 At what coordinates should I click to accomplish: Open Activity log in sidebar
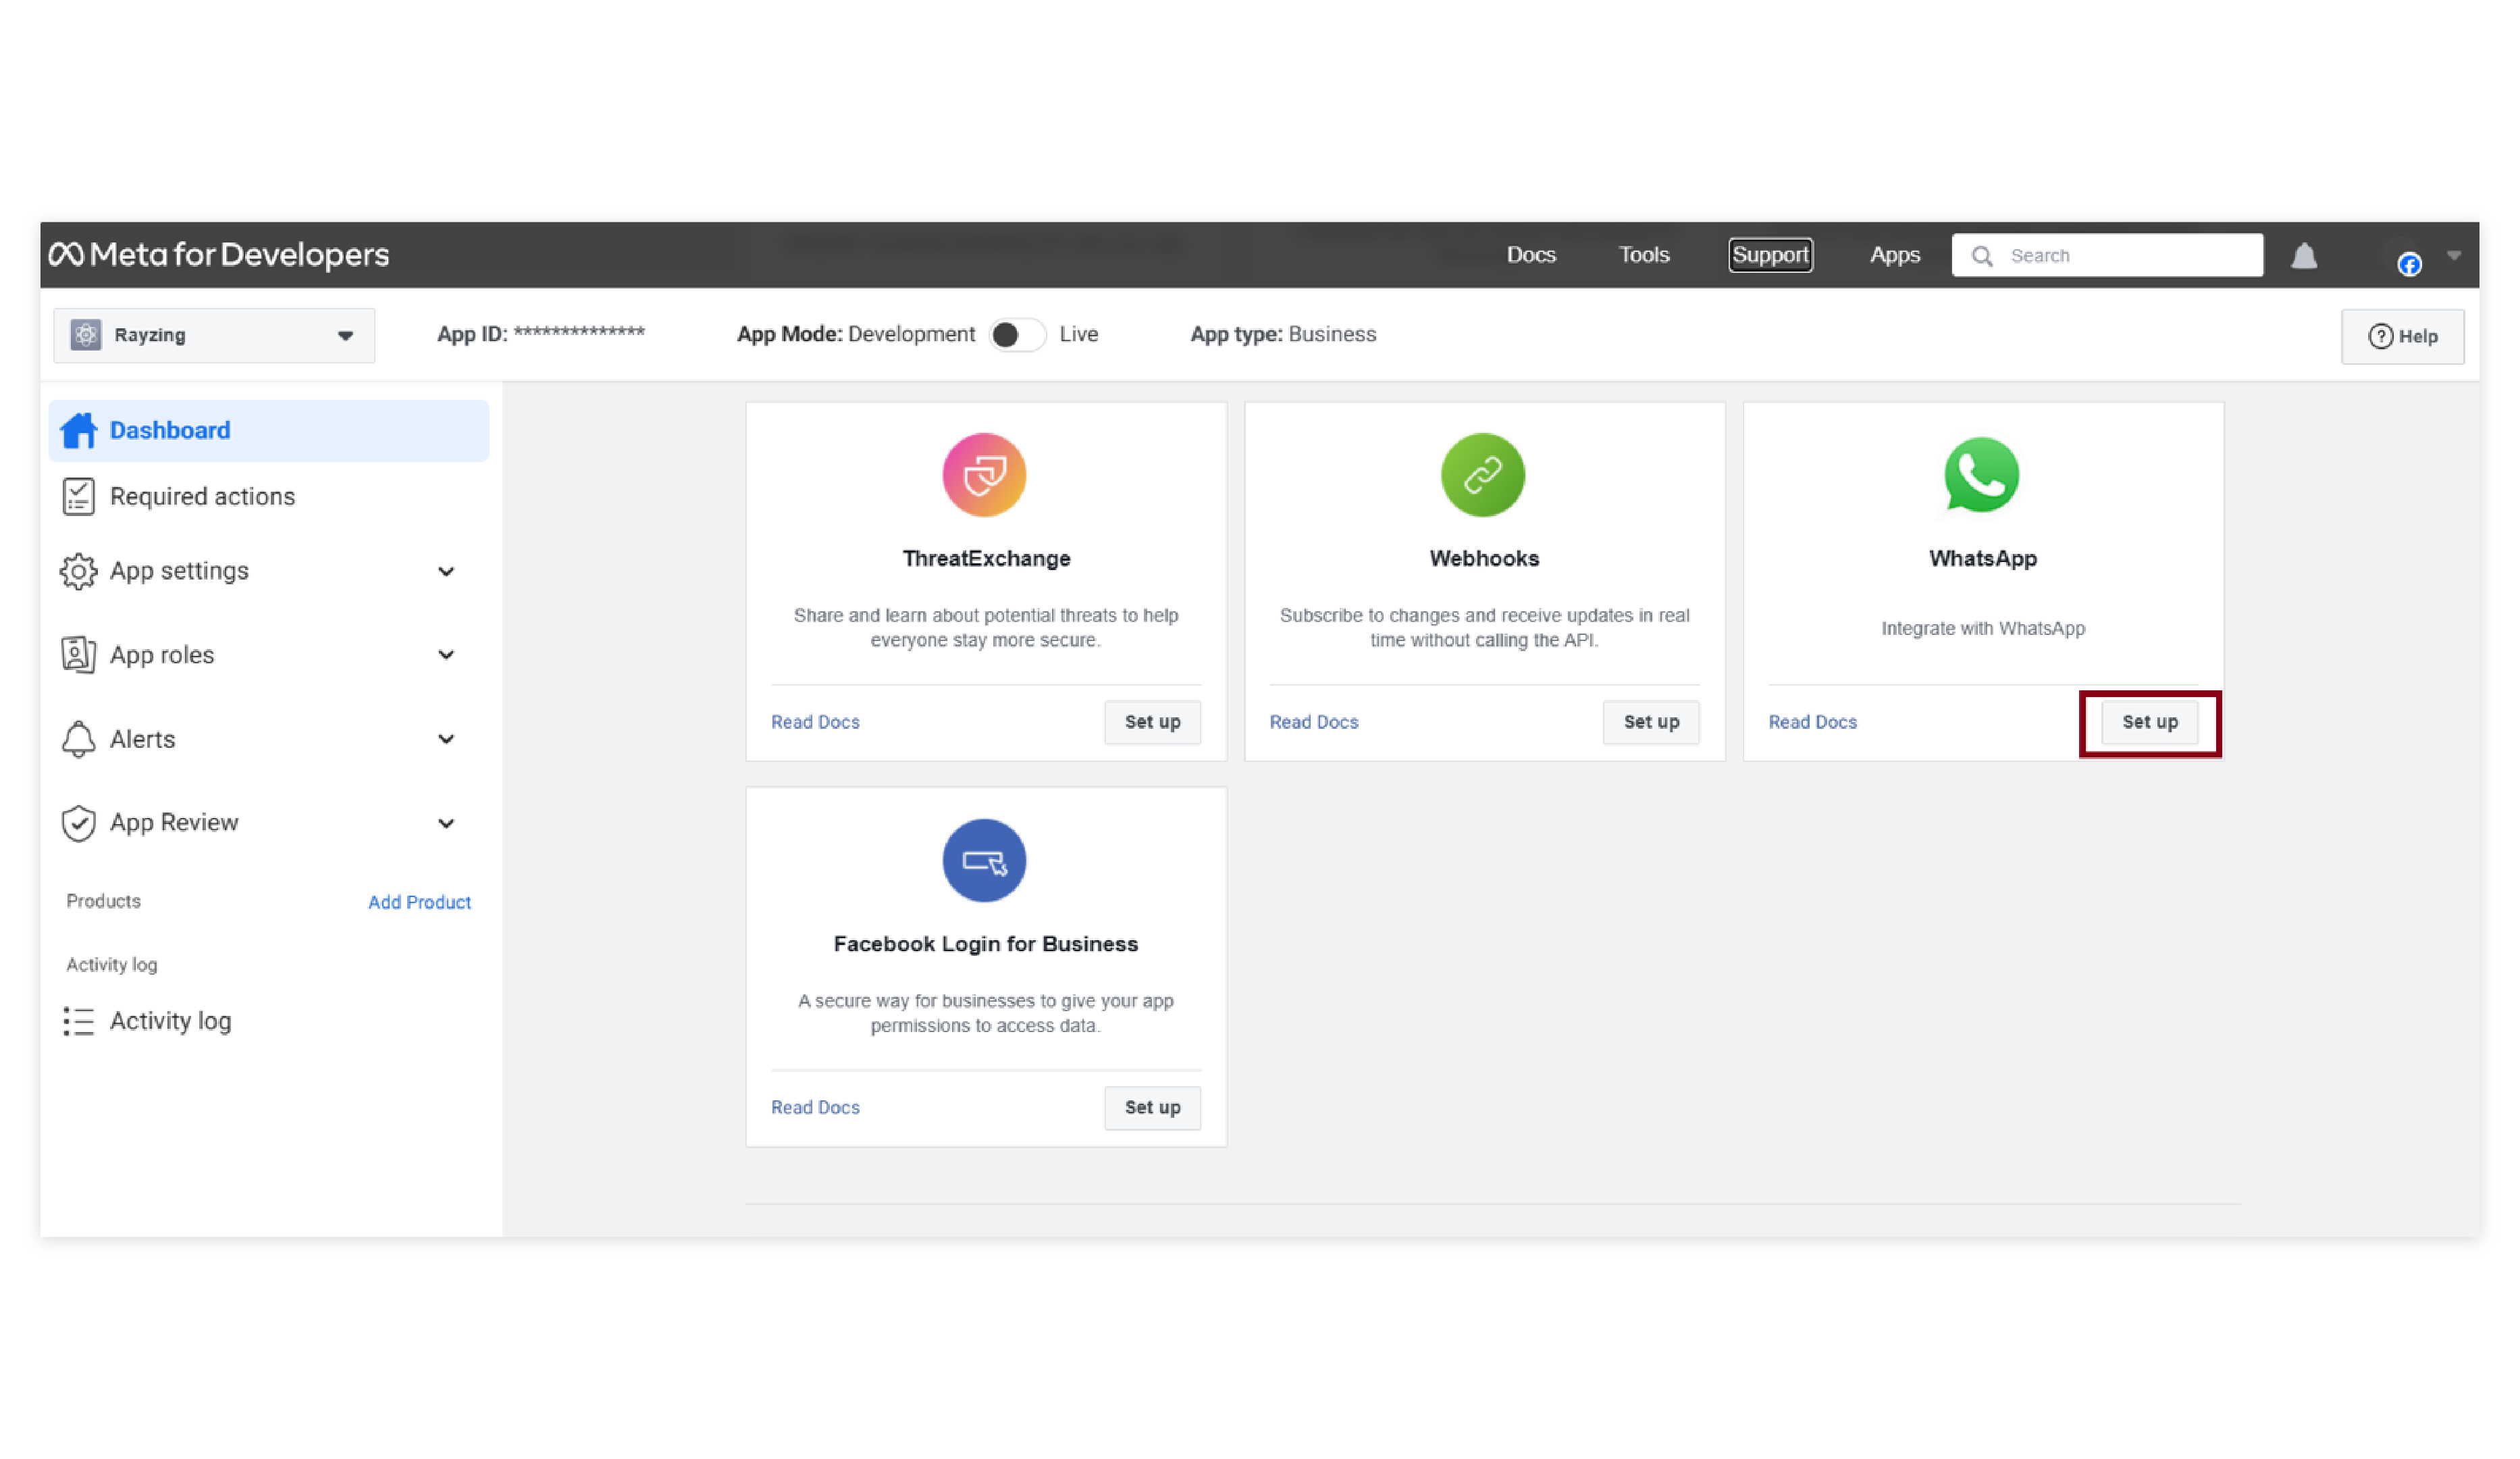[x=170, y=1021]
